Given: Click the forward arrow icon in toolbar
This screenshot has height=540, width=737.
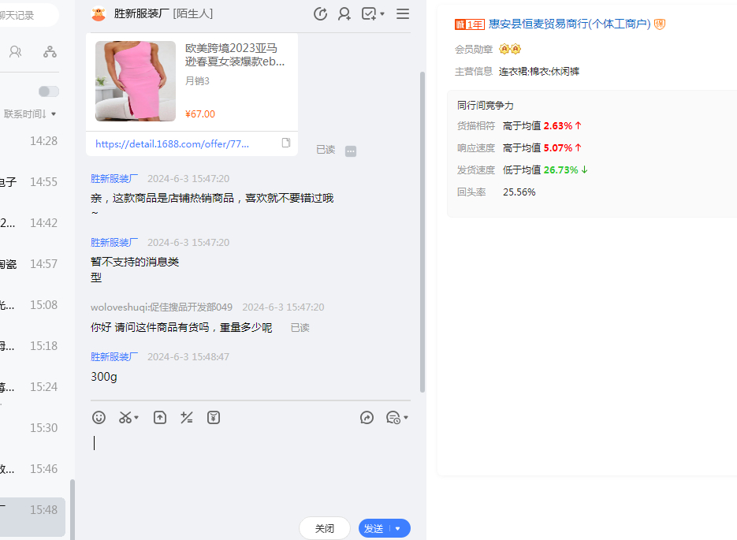Looking at the screenshot, I should pyautogui.click(x=367, y=418).
